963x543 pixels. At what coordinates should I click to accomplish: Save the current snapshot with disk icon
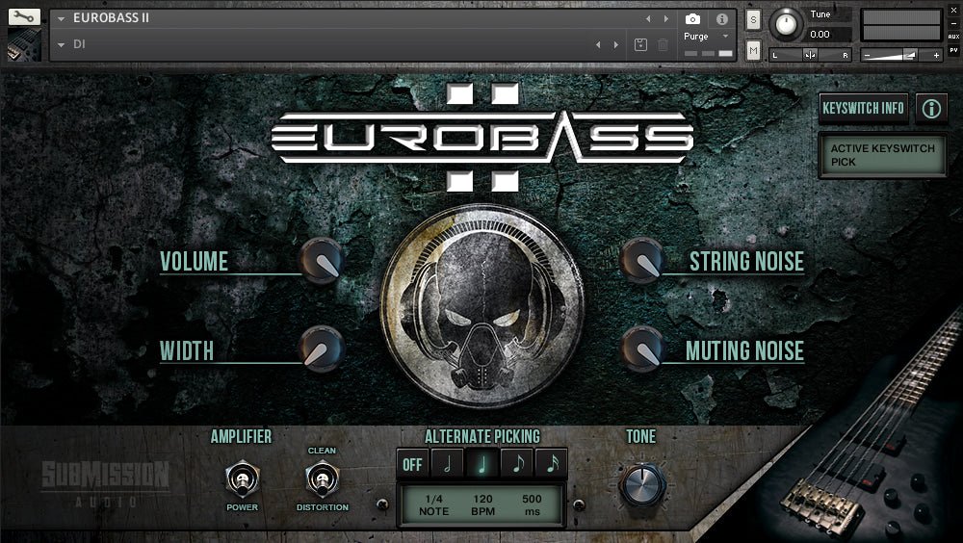pyautogui.click(x=640, y=44)
